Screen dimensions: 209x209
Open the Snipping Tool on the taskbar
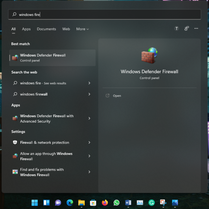pos(163,203)
